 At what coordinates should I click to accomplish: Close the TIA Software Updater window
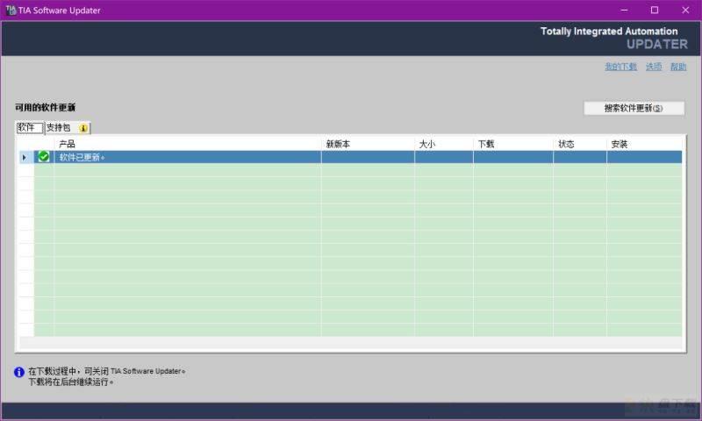point(685,10)
